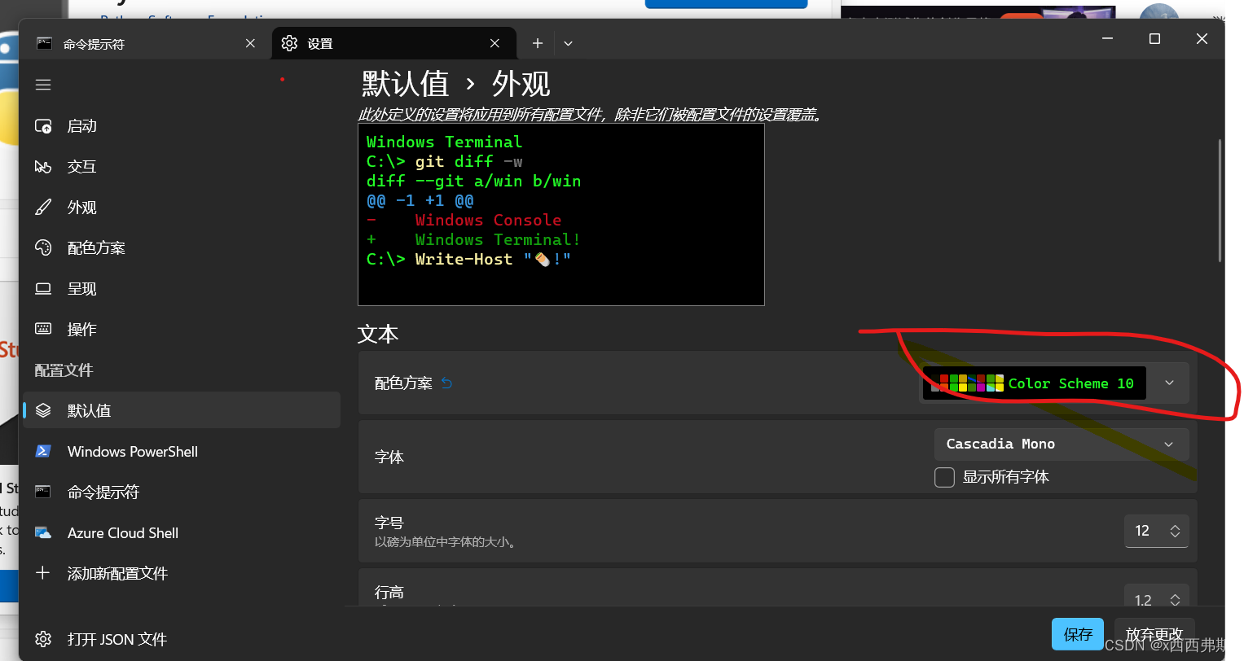Click the 启动 startup icon

43,126
